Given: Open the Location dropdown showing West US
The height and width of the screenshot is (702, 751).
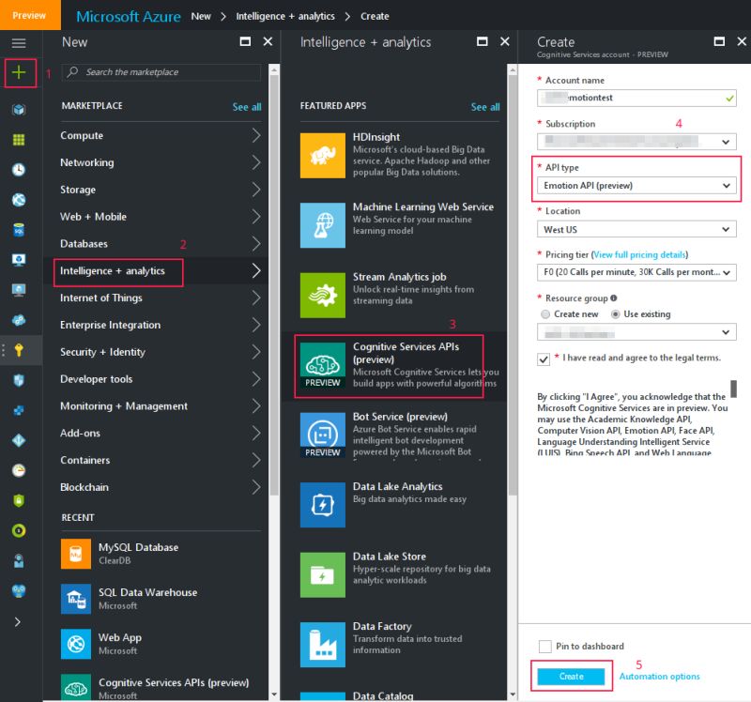Looking at the screenshot, I should point(636,229).
